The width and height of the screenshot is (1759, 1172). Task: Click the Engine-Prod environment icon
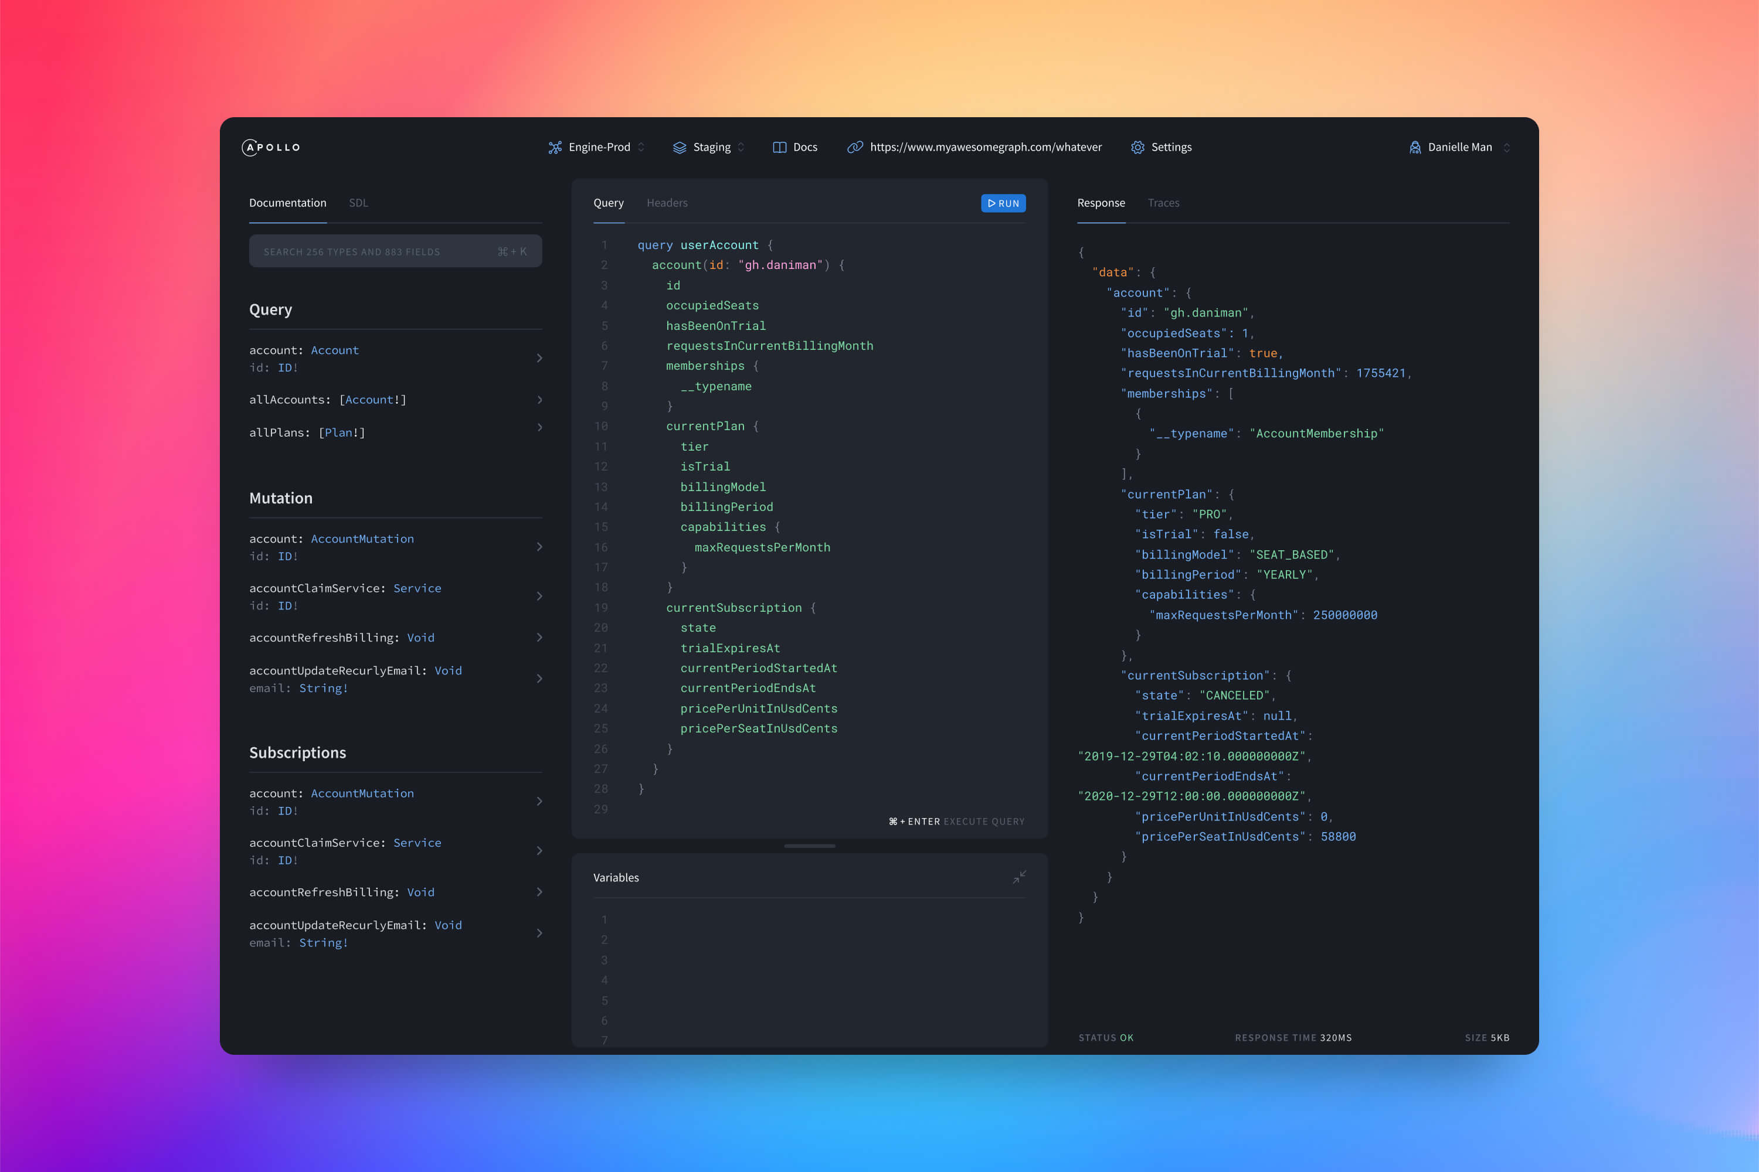[x=553, y=146]
